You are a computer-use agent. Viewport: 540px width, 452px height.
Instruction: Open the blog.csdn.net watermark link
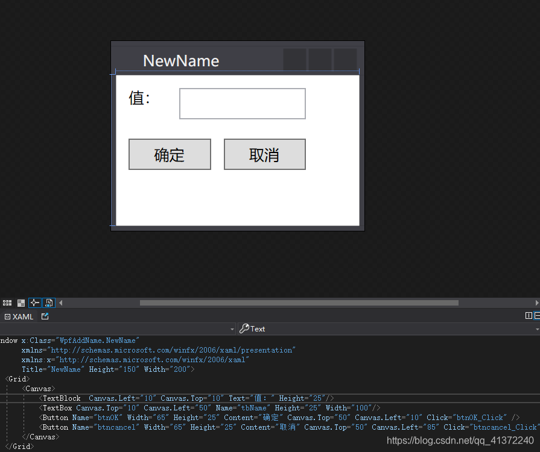coord(461,441)
